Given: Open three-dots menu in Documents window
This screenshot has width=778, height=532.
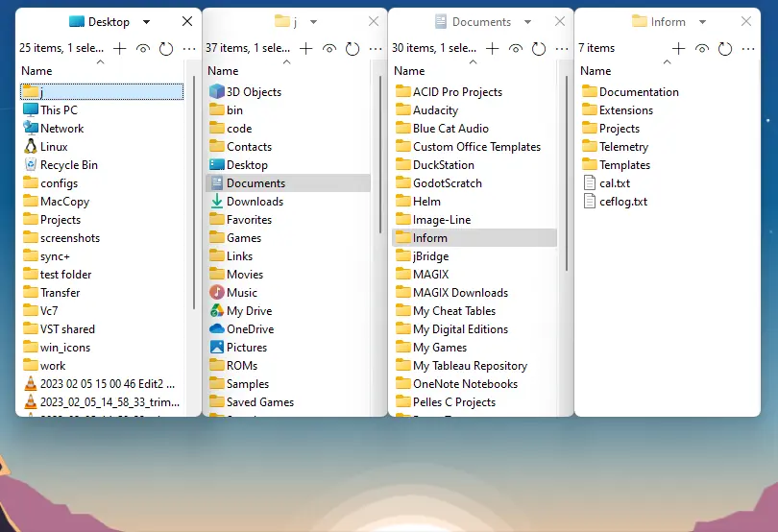Looking at the screenshot, I should point(562,49).
